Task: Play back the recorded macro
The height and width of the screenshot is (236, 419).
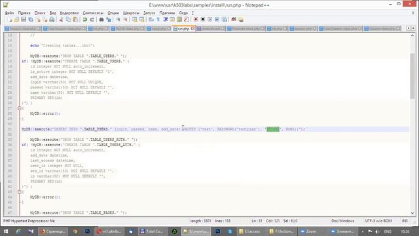Action: click(209, 20)
